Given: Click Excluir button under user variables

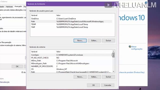Looking at the screenshot, I should tap(108, 40).
